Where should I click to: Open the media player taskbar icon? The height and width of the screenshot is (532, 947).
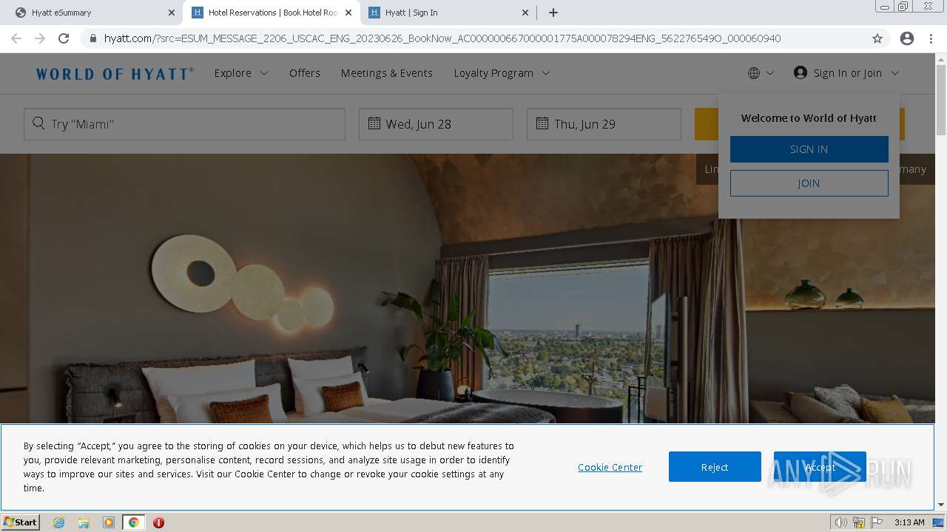coord(109,522)
